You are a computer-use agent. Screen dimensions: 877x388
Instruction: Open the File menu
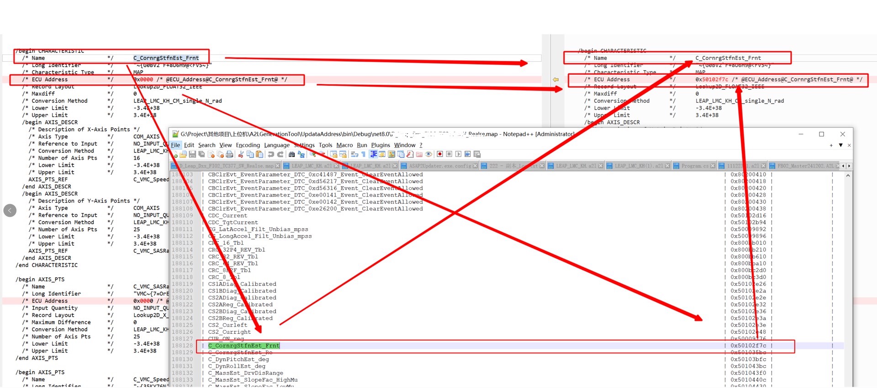175,145
